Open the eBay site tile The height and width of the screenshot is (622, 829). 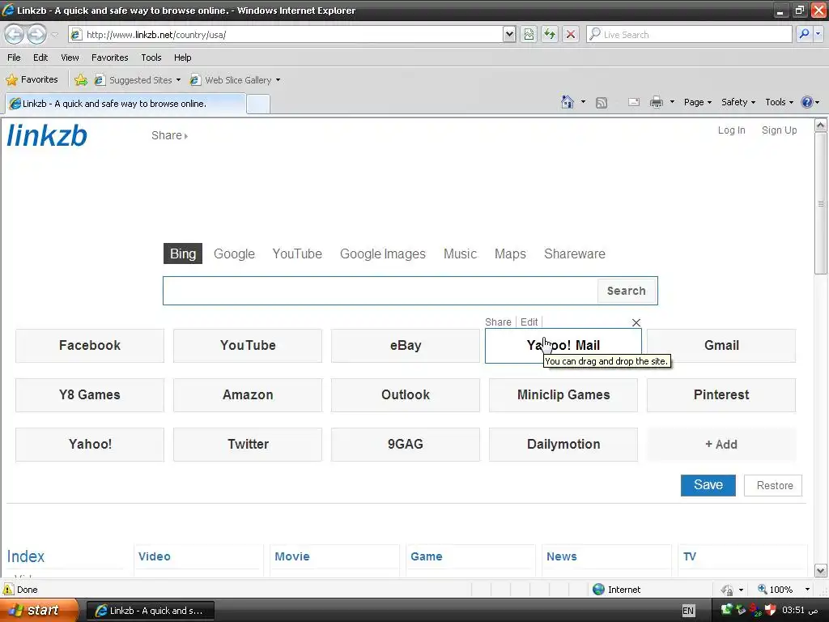click(x=406, y=345)
